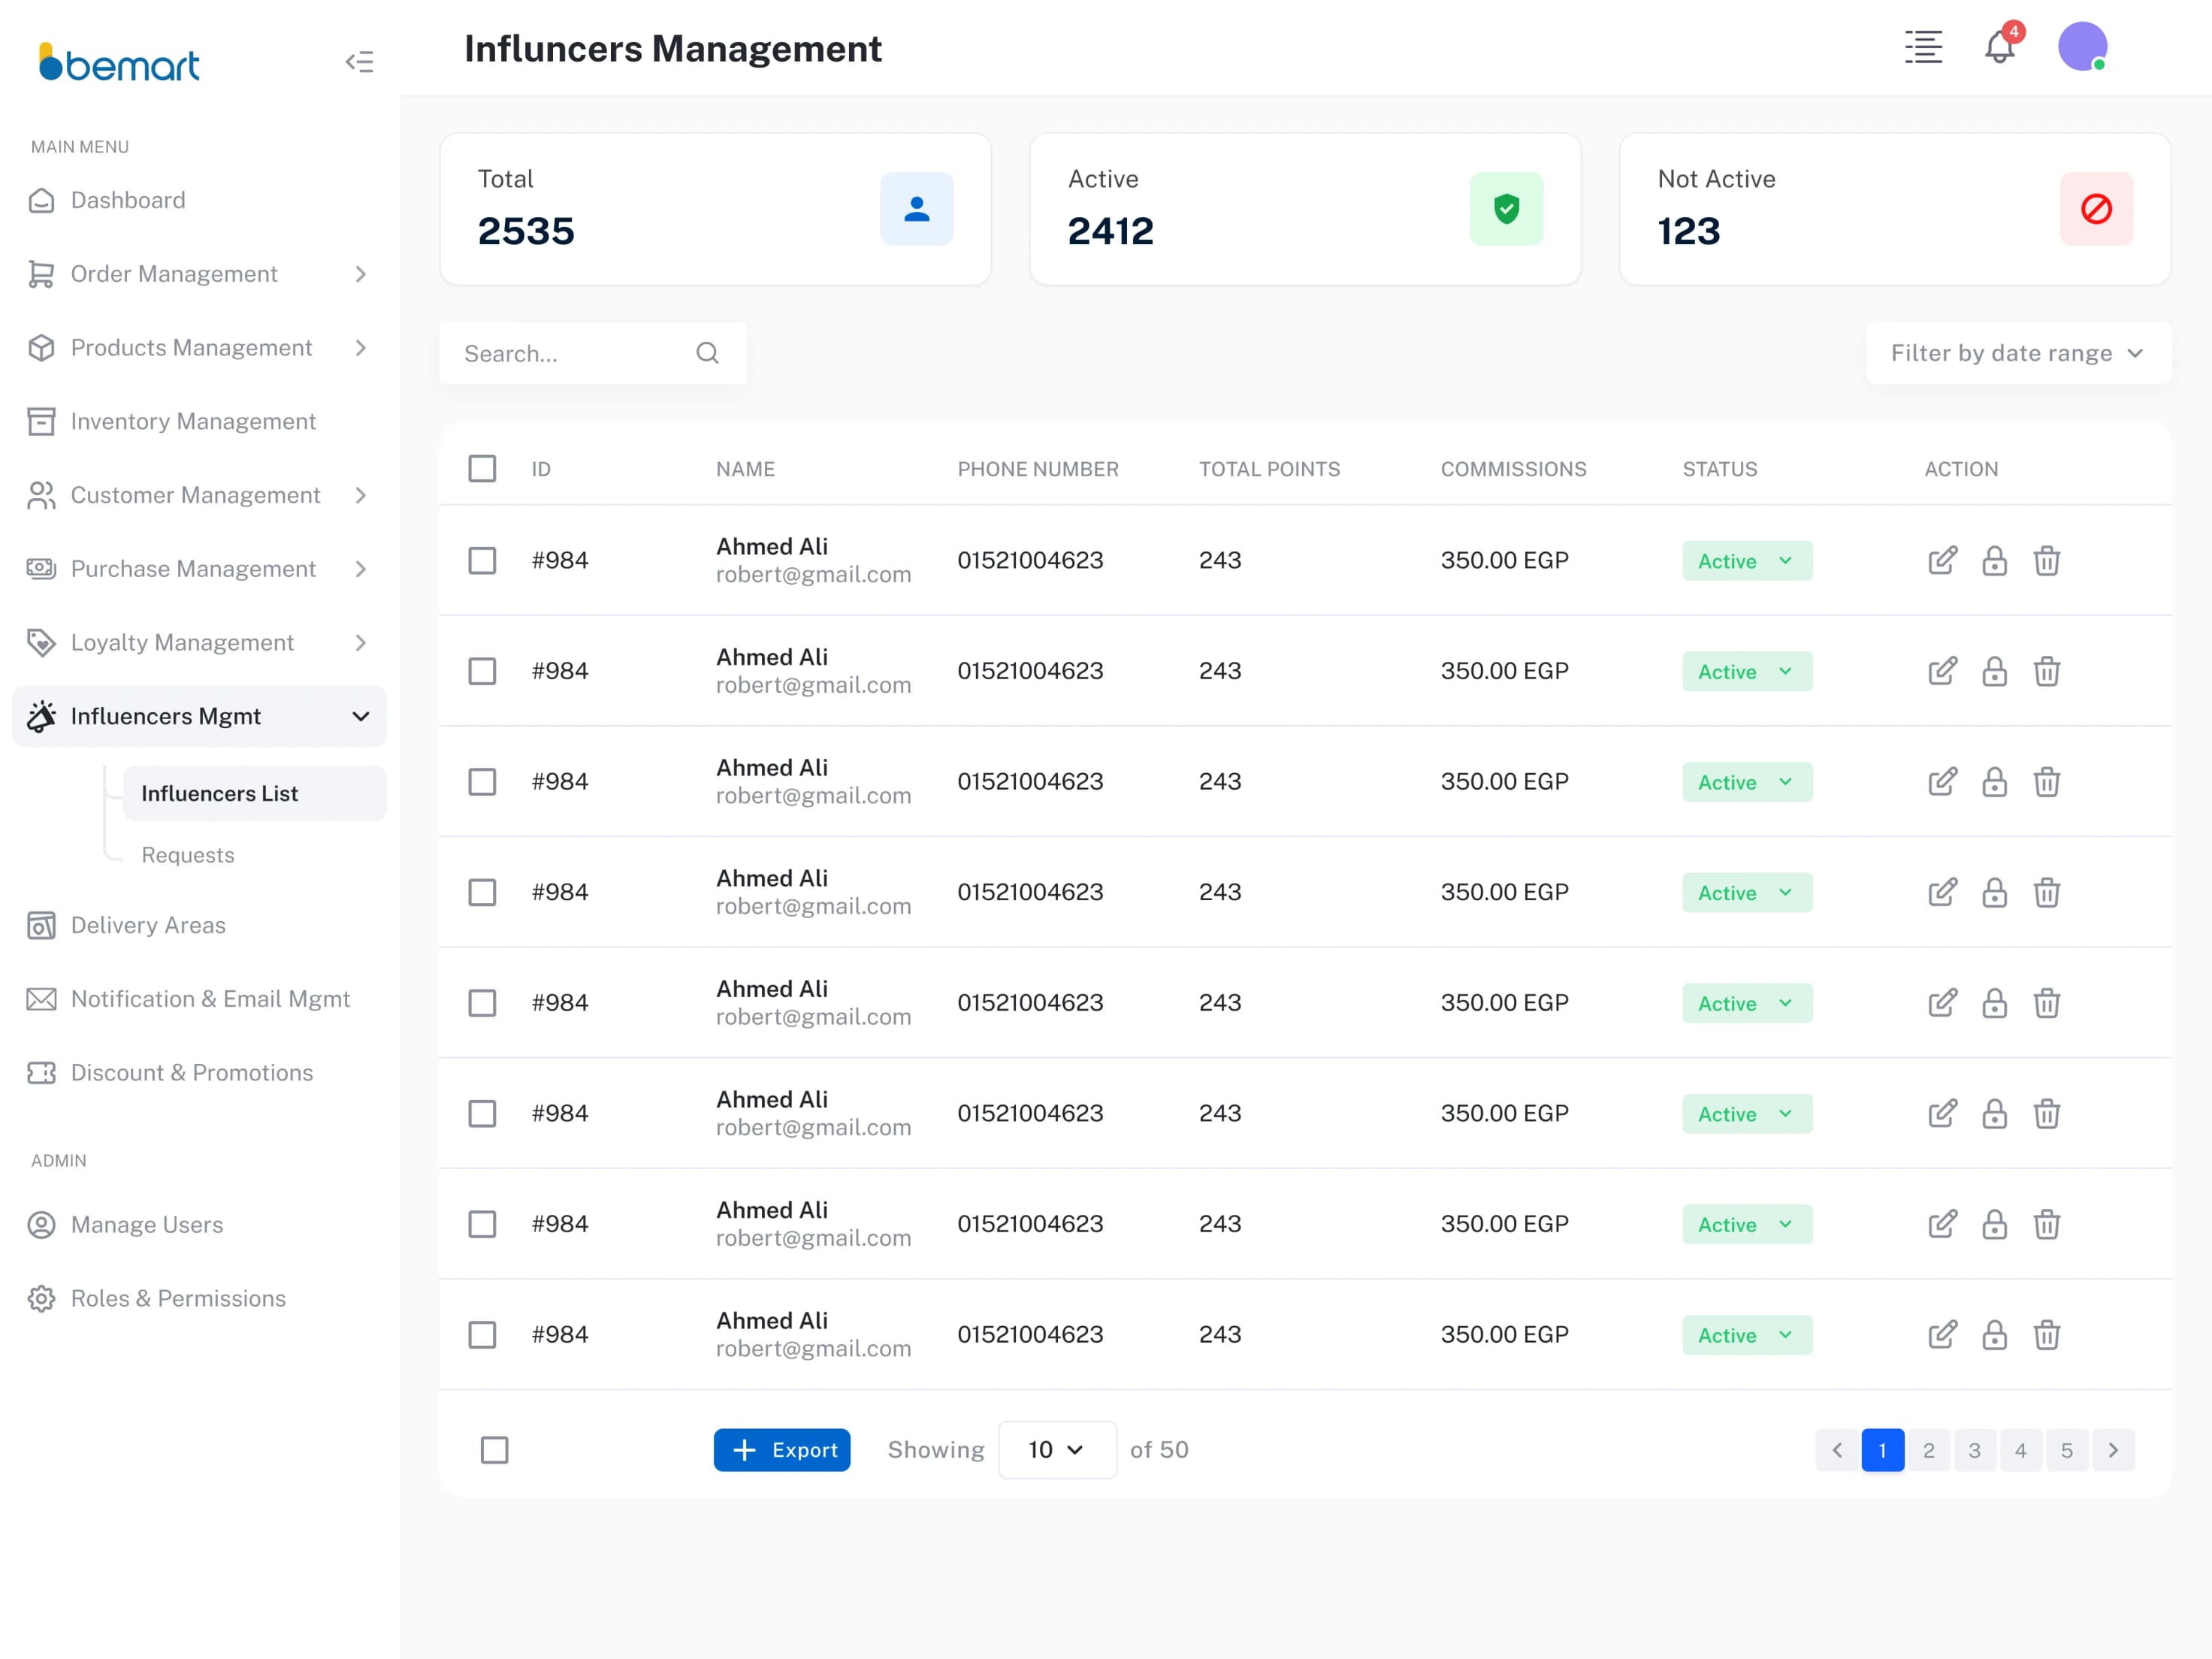Check the first row checkbox
This screenshot has width=2212, height=1659.
tap(482, 560)
